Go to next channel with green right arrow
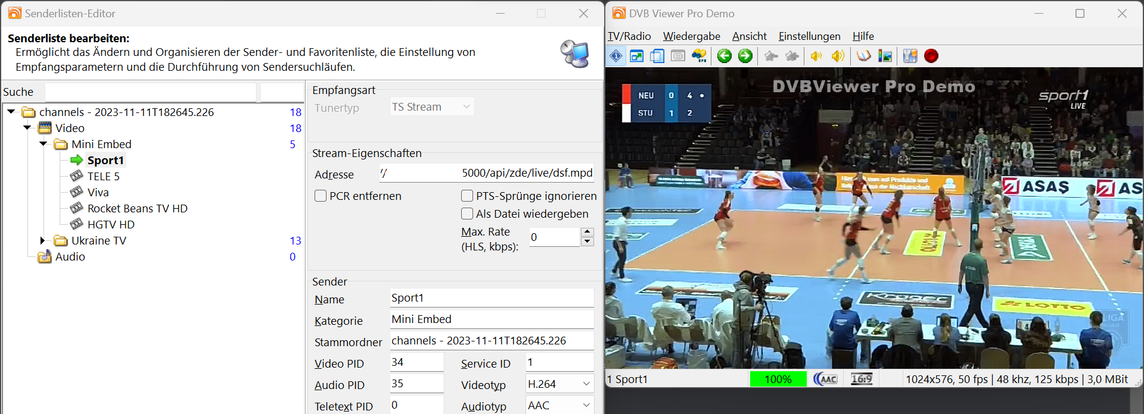 coord(745,56)
